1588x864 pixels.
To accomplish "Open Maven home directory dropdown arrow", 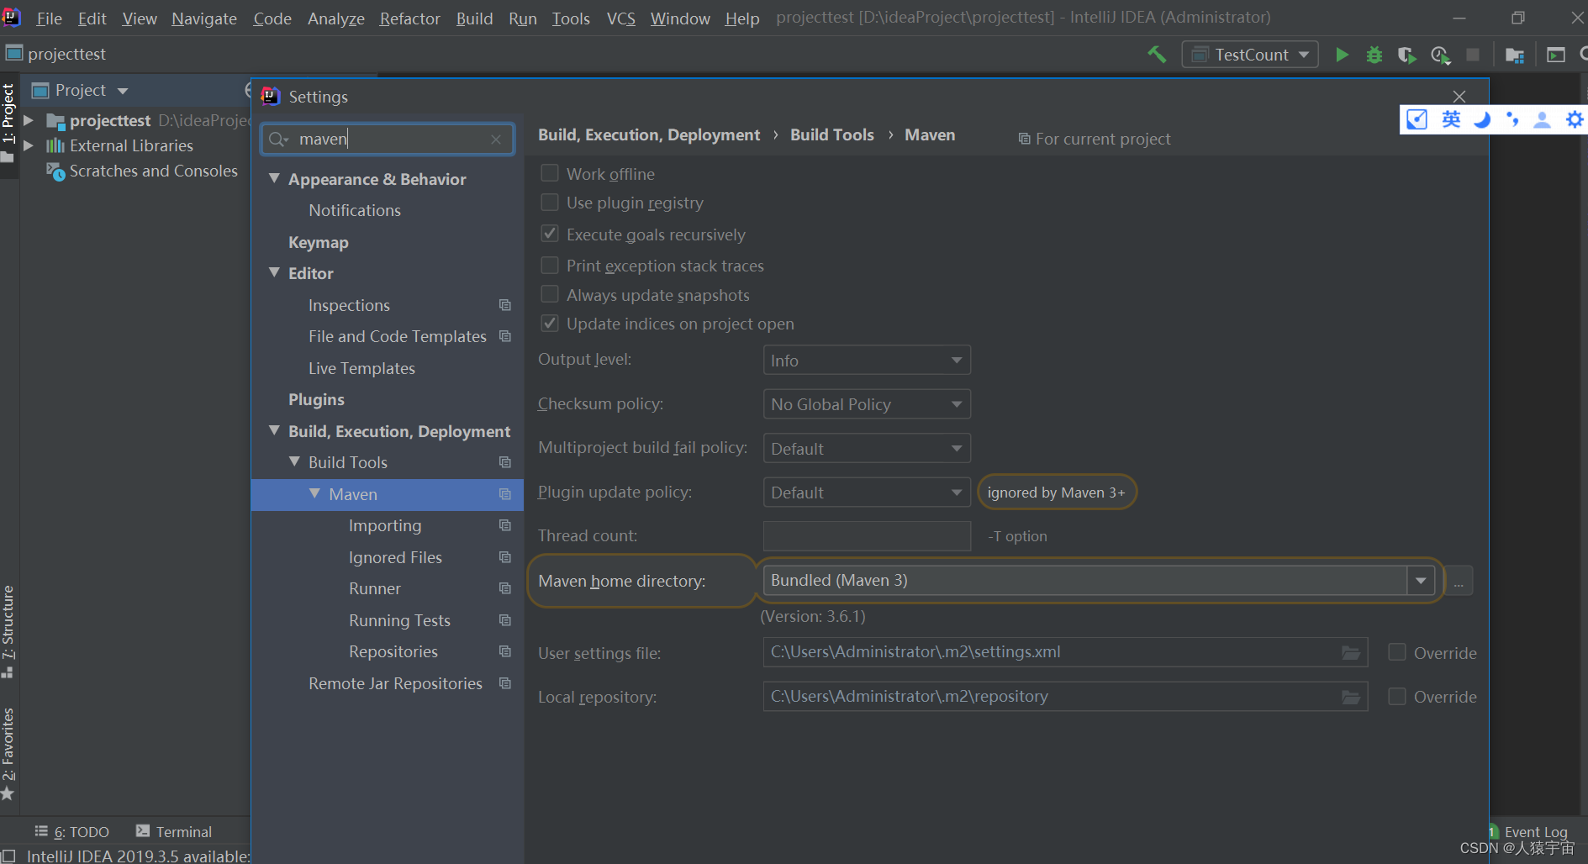I will pyautogui.click(x=1421, y=581).
